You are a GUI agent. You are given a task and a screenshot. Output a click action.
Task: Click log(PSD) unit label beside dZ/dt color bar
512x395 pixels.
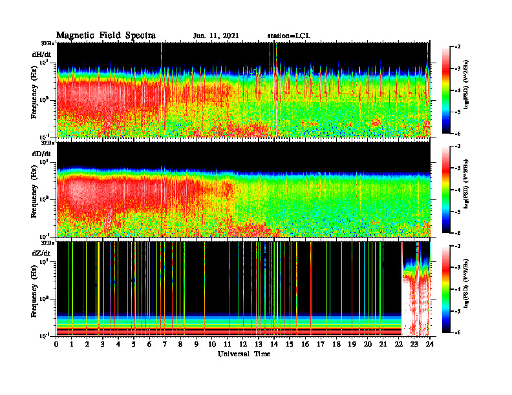pyautogui.click(x=465, y=283)
